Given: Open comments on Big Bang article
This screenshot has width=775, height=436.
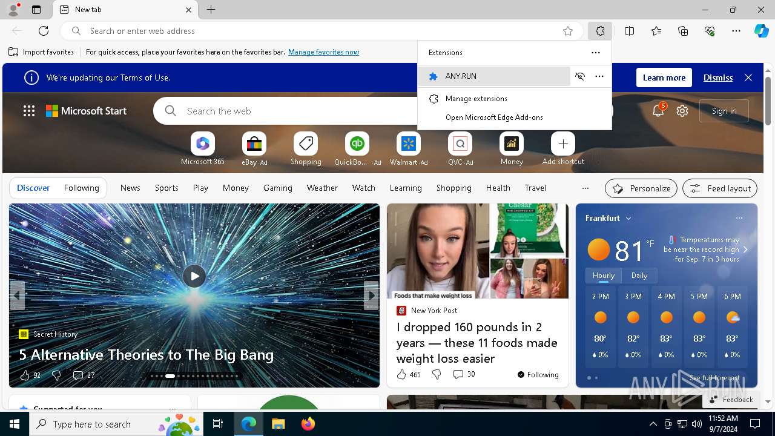Looking at the screenshot, I should click(84, 375).
